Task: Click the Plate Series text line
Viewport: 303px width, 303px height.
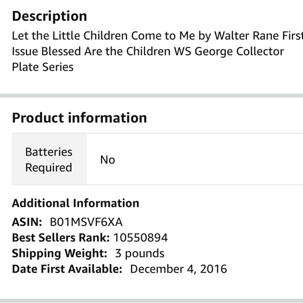Action: tap(43, 67)
